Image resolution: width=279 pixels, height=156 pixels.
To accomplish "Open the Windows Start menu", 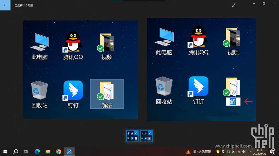I will point(5,151).
